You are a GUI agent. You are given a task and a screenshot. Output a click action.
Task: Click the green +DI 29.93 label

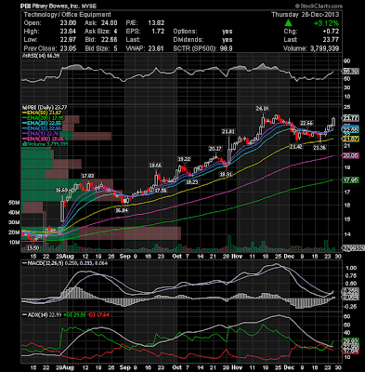(74, 315)
